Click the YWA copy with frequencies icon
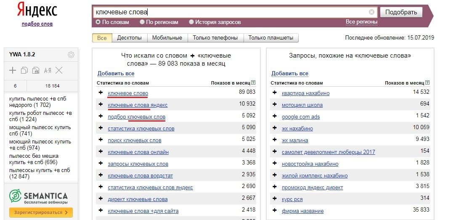 (x=36, y=70)
